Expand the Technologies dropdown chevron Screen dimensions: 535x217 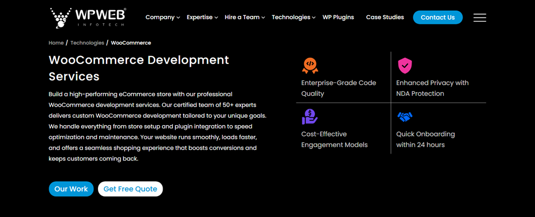coord(314,18)
